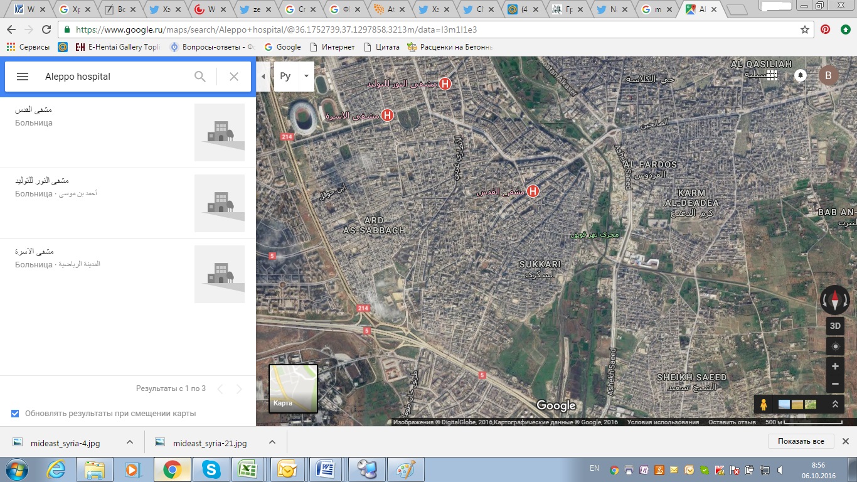Viewport: 857px width, 482px height.
Task: Open mideast_syria-4.jpg download options arrow
Action: coord(130,442)
